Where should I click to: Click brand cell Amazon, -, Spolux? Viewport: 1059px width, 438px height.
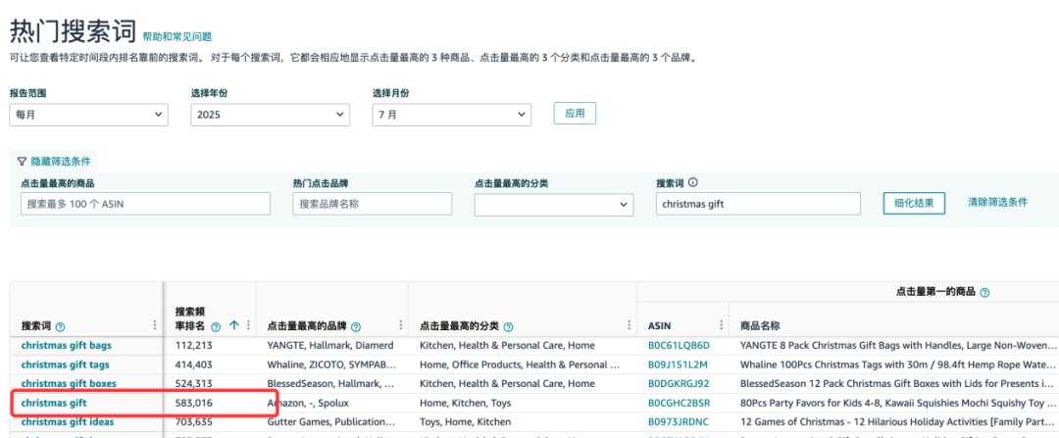[x=308, y=403]
